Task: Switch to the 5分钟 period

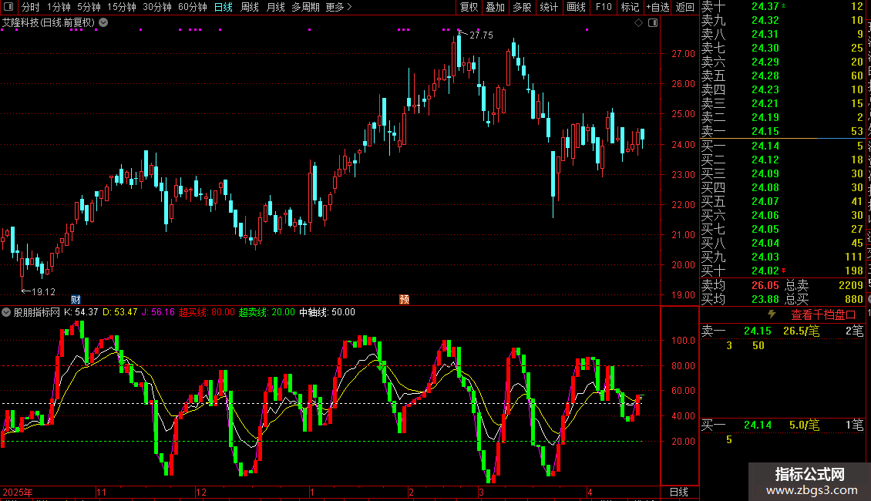Action: click(89, 7)
